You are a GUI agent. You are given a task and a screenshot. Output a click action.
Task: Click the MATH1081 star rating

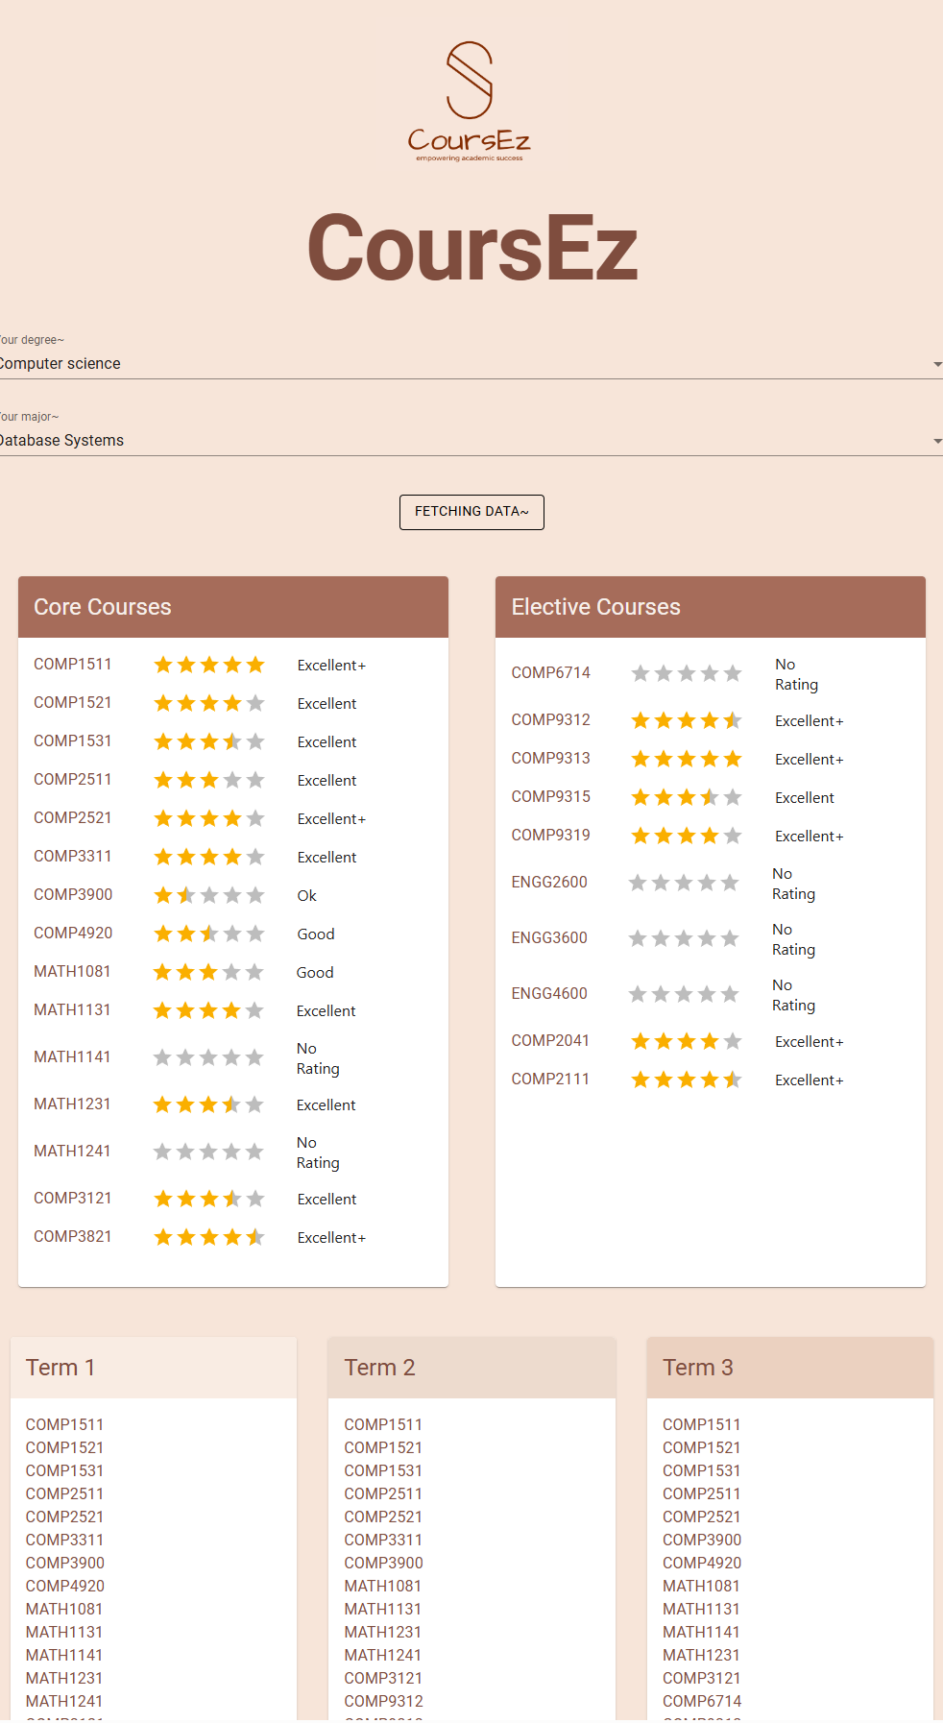208,972
